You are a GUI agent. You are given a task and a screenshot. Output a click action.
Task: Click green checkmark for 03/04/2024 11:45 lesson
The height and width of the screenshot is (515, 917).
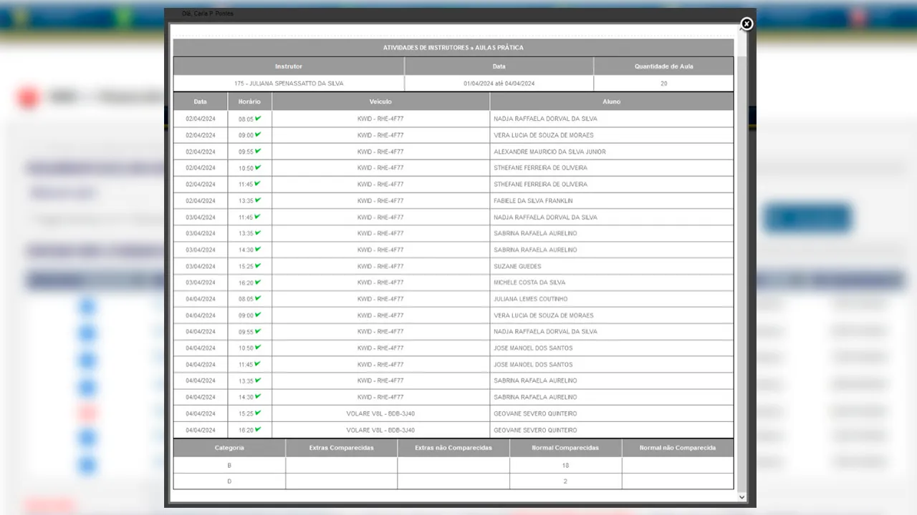point(258,217)
